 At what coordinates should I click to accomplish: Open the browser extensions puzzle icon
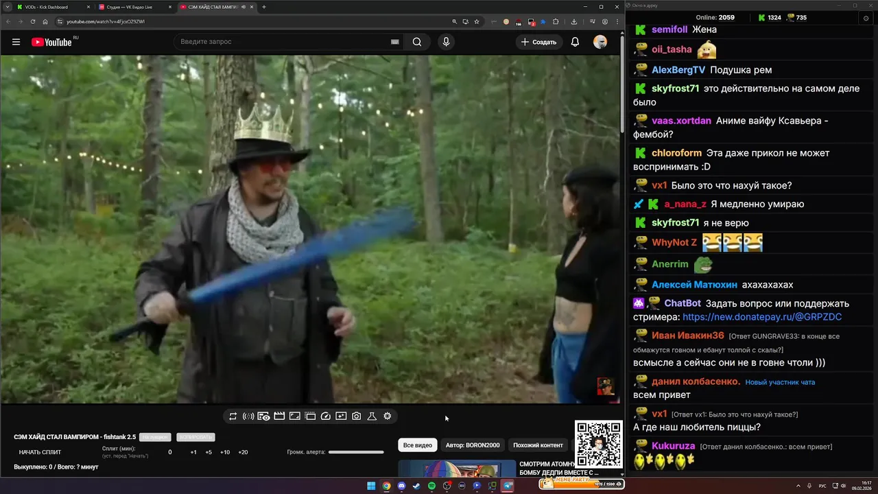coord(556,21)
